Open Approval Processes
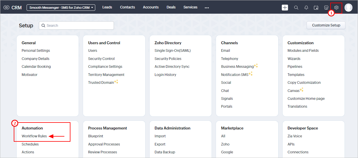 click(104, 144)
